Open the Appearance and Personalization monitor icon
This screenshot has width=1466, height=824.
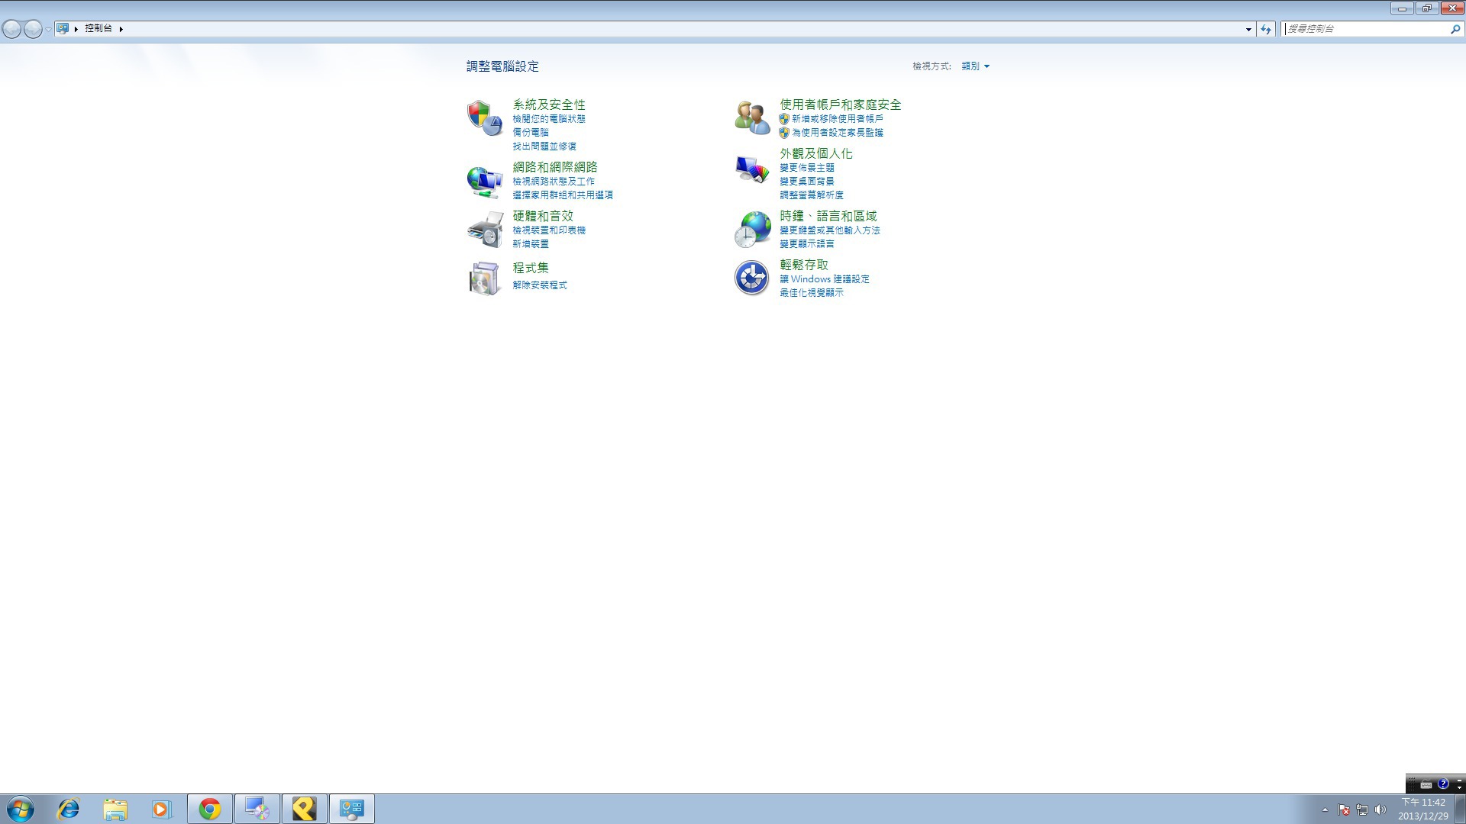pyautogui.click(x=752, y=169)
